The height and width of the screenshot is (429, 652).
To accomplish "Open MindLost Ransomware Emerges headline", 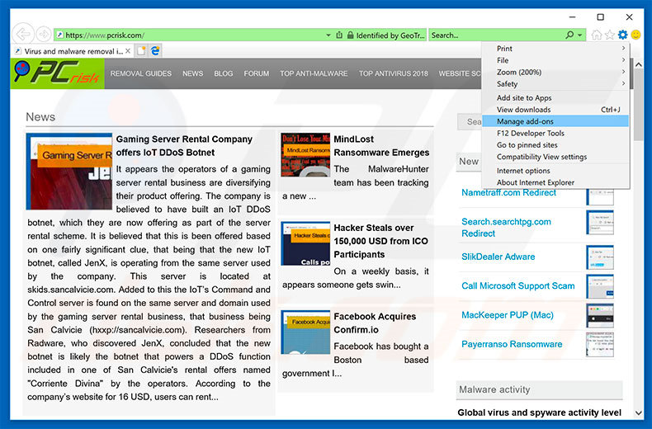I will point(381,146).
